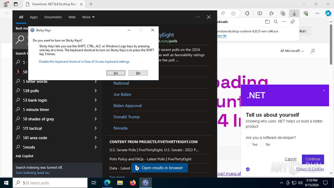Open Copilot sidebar icon
The image size is (334, 188).
click(328, 13)
